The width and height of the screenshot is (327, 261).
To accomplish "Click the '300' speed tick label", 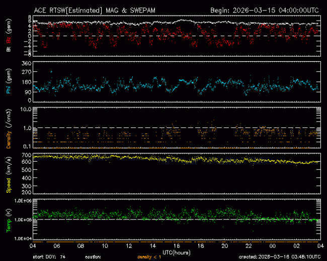I will pos(27,186).
